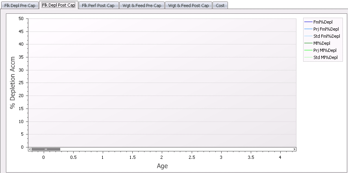Open Wgt & Feed Post Cap tab
Image resolution: width=348 pixels, height=173 pixels.
188,6
